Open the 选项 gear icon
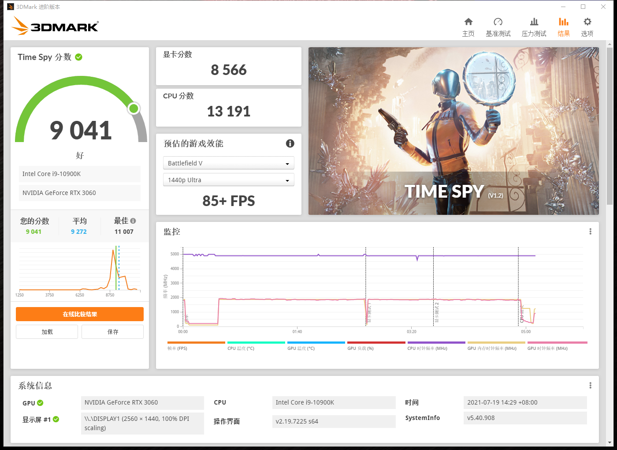Viewport: 617px width, 450px height. click(587, 22)
